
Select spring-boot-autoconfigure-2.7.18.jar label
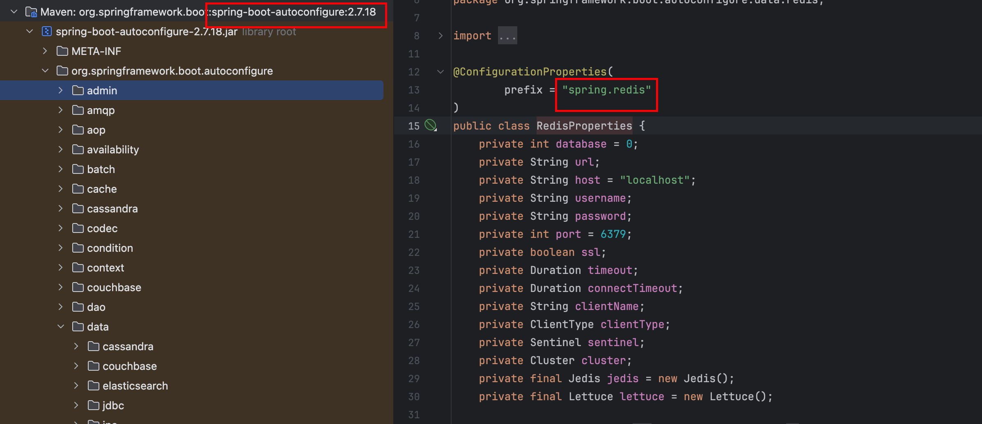[x=147, y=32]
